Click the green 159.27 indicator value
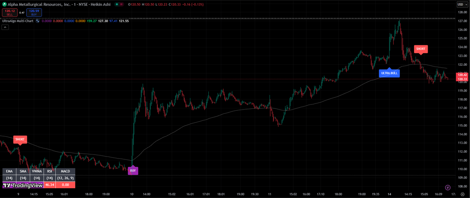The width and height of the screenshot is (470, 198). 92,21
